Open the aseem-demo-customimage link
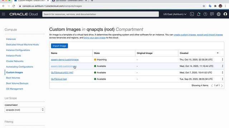This screenshot has height=128, width=229. tap(65, 60)
